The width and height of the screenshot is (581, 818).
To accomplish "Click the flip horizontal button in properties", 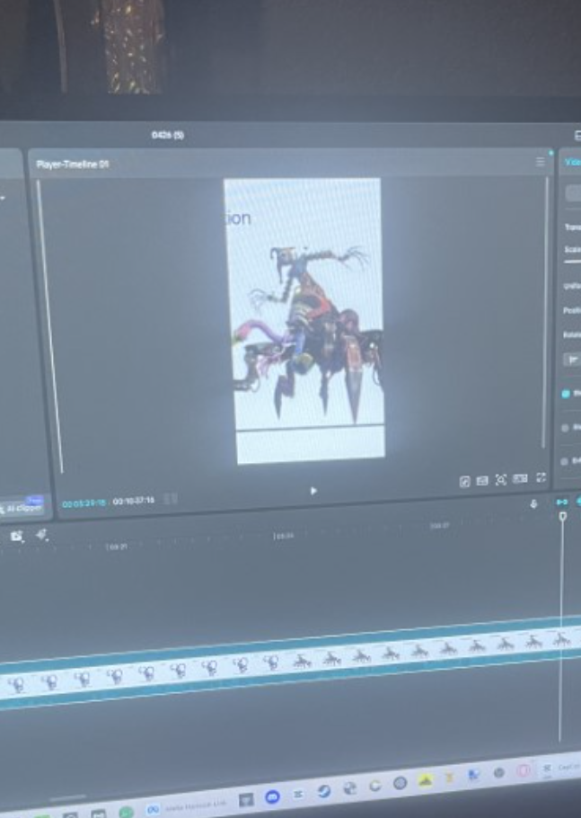I will (571, 359).
